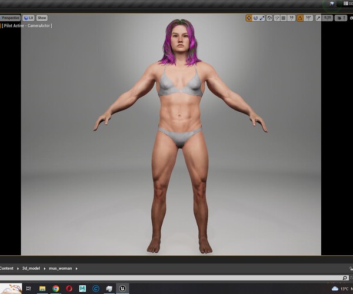The width and height of the screenshot is (353, 294).
Task: Open the blue C app on taskbar
Action: click(x=96, y=288)
